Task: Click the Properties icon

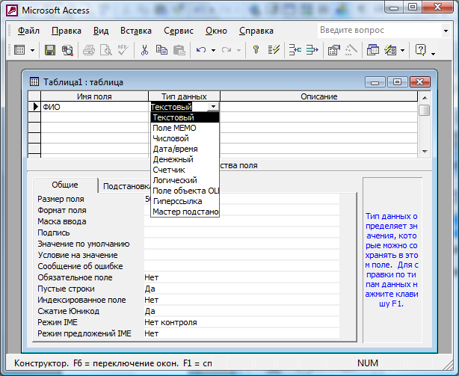Action: [334, 50]
